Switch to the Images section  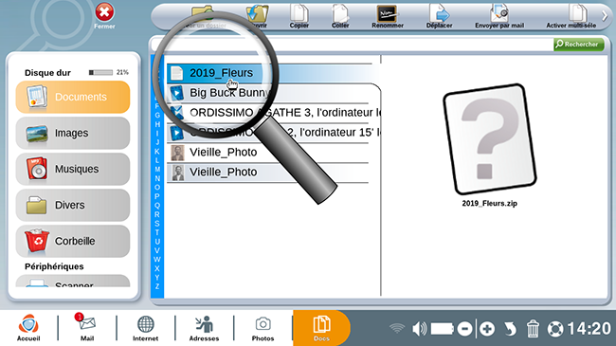(x=73, y=133)
